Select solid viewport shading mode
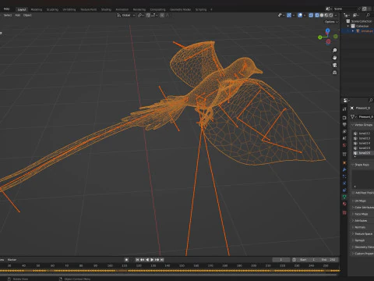The height and width of the screenshot is (281, 374). pyautogui.click(x=322, y=16)
